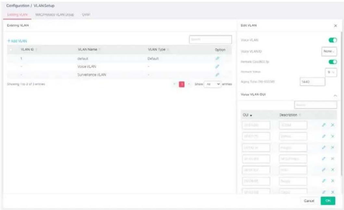Open the GVRP tab
344x210 pixels.
[x=86, y=15]
